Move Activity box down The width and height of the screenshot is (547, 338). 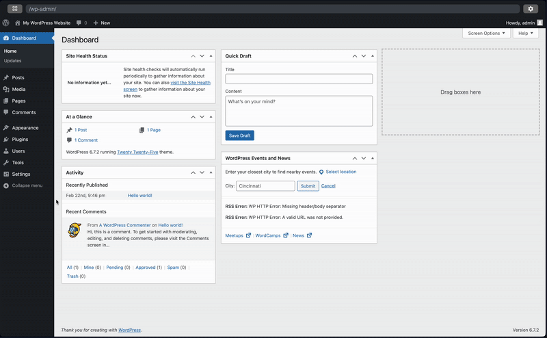point(202,172)
